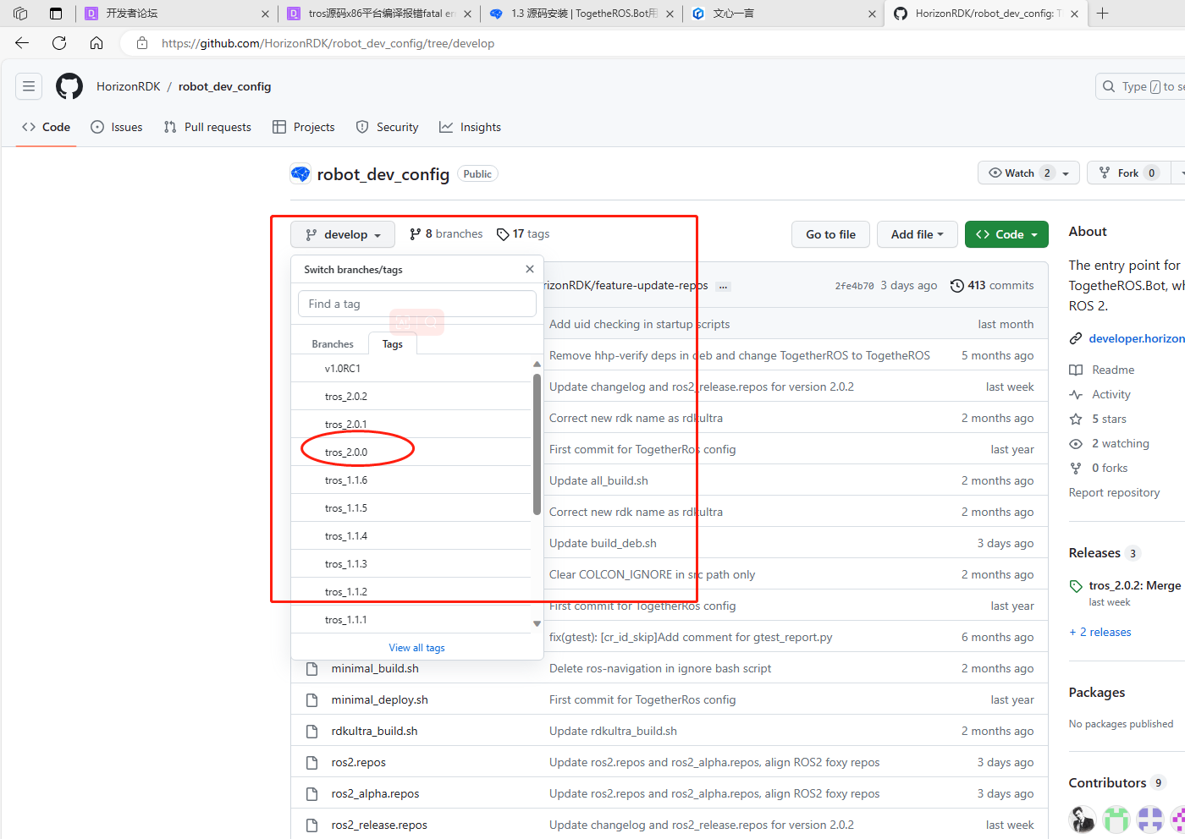Screen dimensions: 1185x839
Task: Open the 17 tags page
Action: point(523,234)
